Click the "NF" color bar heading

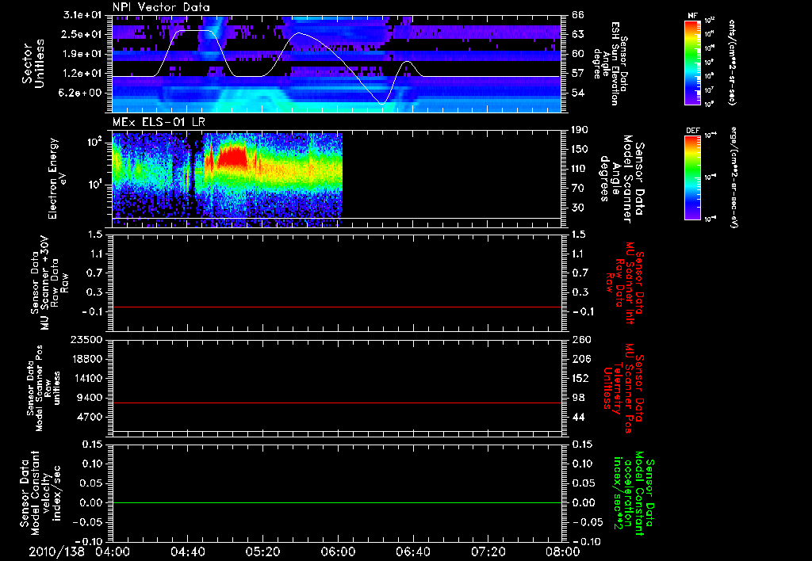pyautogui.click(x=692, y=16)
